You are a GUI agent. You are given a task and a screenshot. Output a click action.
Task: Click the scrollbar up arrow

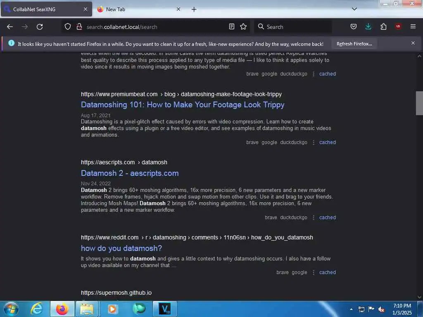point(419,56)
